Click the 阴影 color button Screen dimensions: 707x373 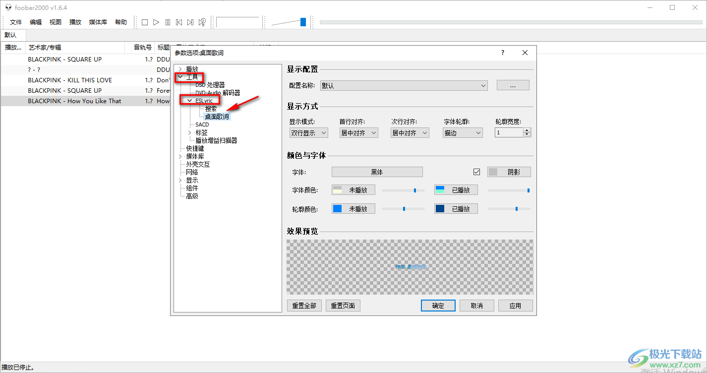[x=509, y=172]
